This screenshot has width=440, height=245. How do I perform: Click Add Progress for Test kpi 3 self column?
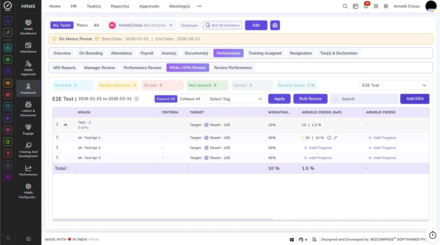click(318, 158)
